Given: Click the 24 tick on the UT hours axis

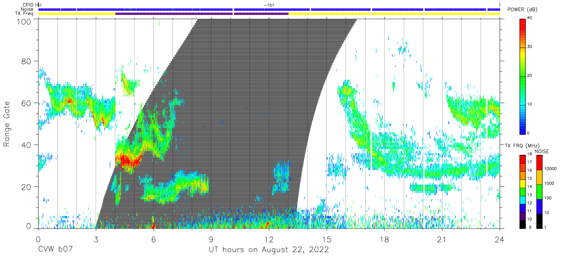Looking at the screenshot, I should 500,238.
